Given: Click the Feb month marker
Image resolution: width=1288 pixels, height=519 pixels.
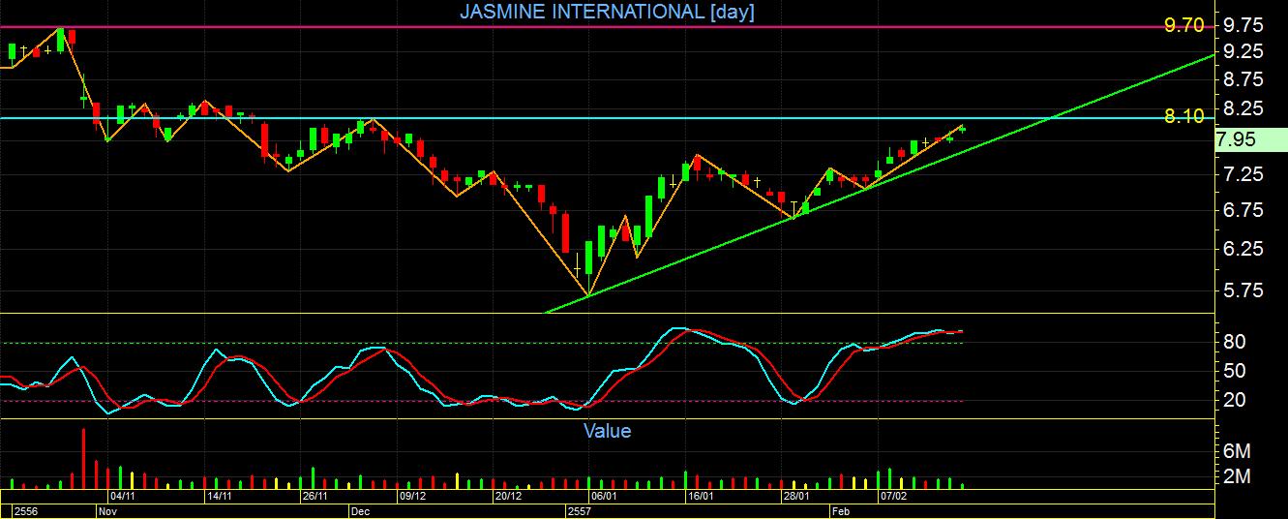Looking at the screenshot, I should pos(840,510).
